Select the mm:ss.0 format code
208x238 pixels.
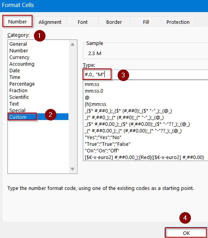coord(94,91)
